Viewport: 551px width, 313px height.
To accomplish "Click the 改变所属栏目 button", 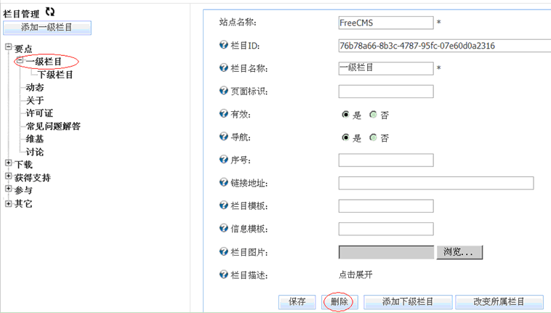I will 499,302.
